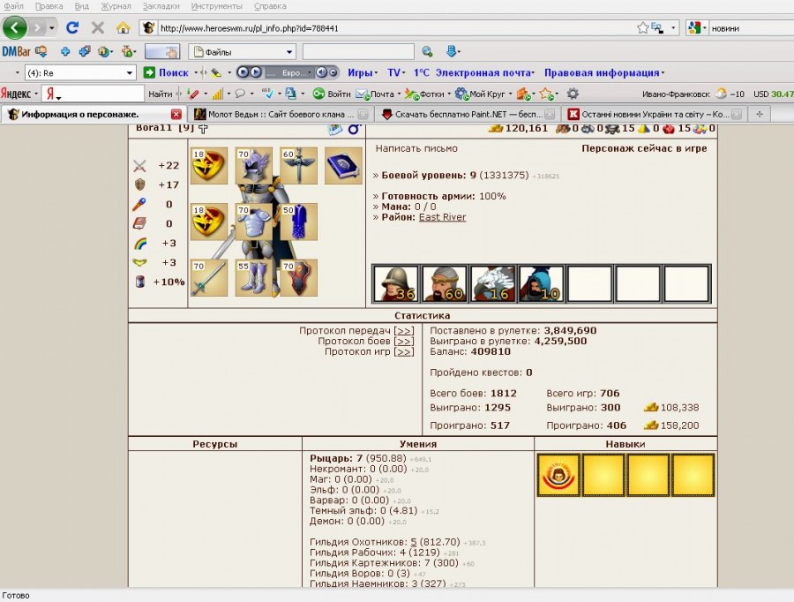
Task: Click the blue download arrow in DMBar
Action: pyautogui.click(x=451, y=51)
